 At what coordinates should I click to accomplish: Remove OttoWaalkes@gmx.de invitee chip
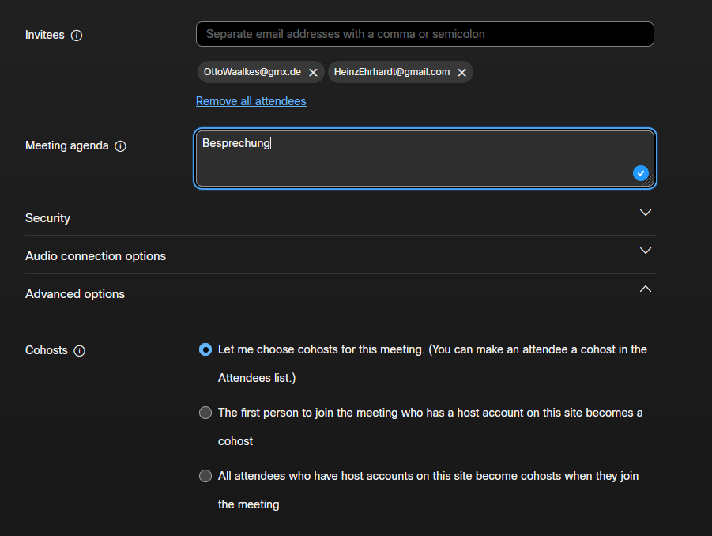[313, 73]
